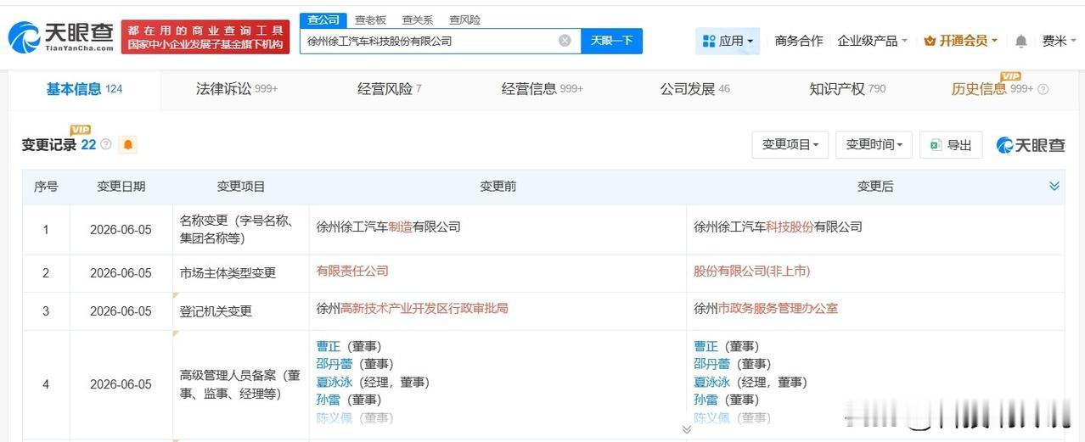
Task: Click the 天眼查 logo beside the export button
Action: (1030, 145)
